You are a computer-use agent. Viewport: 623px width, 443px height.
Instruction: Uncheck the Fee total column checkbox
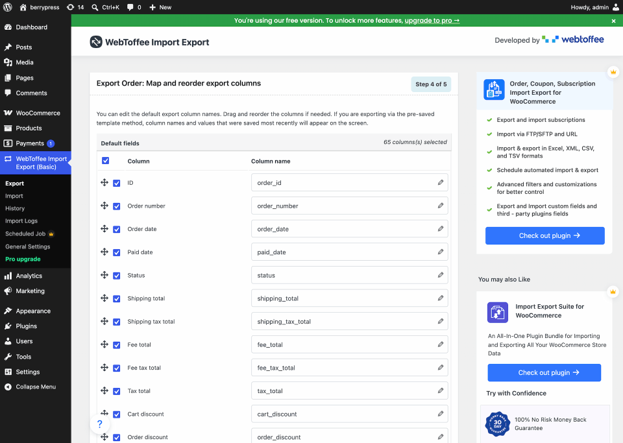[116, 345]
